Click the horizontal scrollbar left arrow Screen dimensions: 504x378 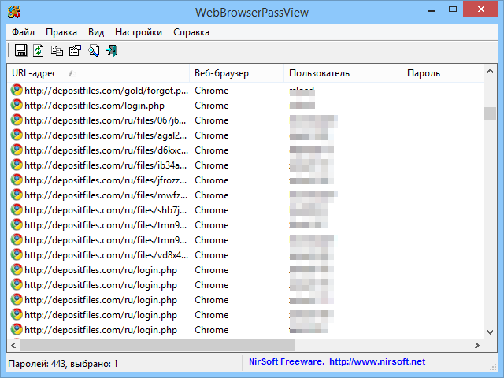[x=13, y=345]
